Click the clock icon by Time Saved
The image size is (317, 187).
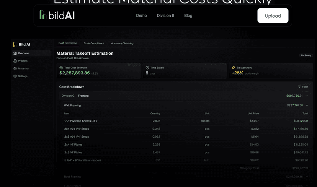147,68
